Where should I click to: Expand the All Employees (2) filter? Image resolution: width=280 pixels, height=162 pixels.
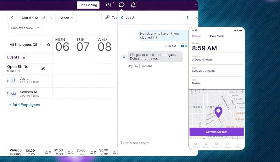[25, 44]
